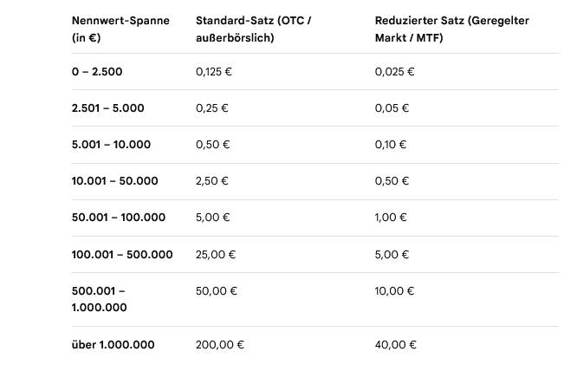Click the Reduzierter Satz header
The height and width of the screenshot is (371, 577).
coord(452,29)
